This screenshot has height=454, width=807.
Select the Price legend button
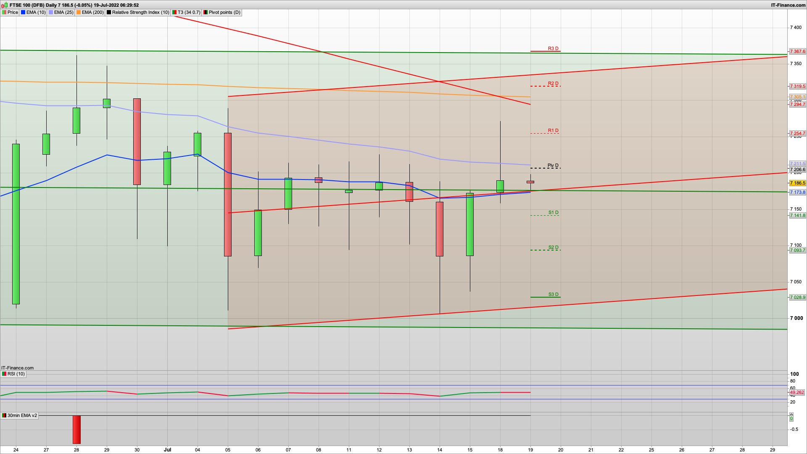point(10,12)
